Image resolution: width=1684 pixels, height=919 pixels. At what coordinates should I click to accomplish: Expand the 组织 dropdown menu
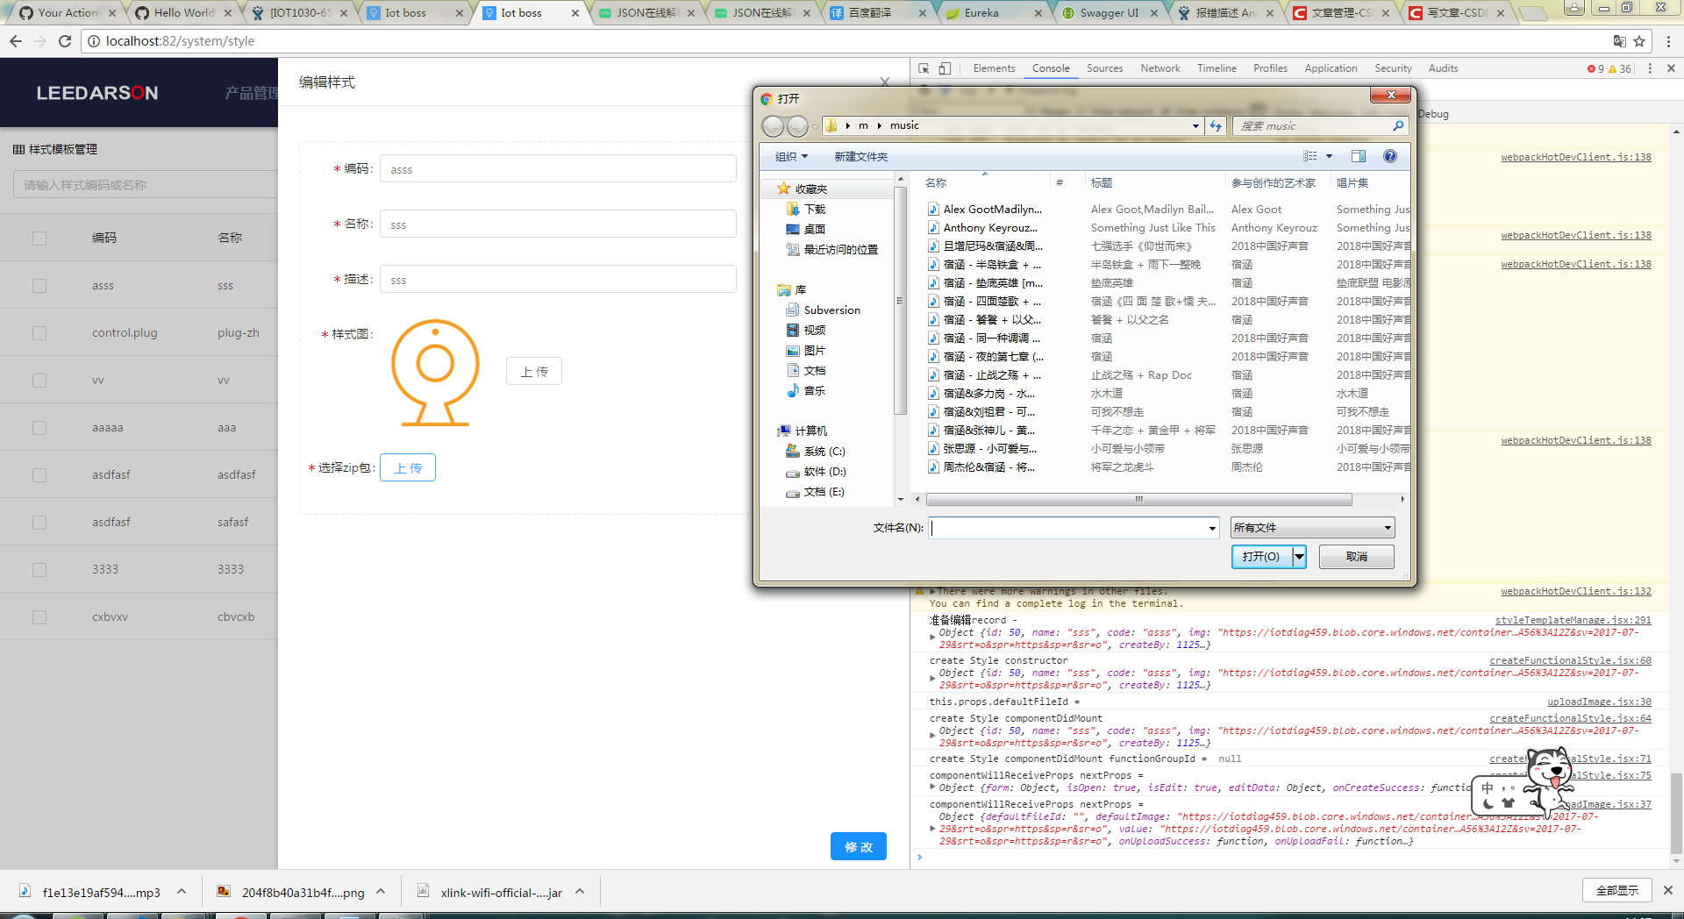point(789,156)
